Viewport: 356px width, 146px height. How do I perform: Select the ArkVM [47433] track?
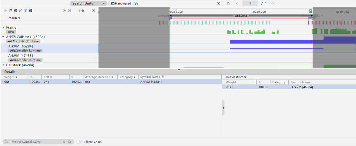[x=20, y=55]
